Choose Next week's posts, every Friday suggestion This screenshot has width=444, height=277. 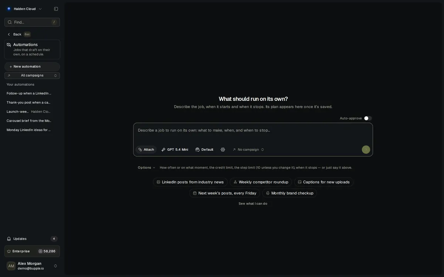(225, 193)
